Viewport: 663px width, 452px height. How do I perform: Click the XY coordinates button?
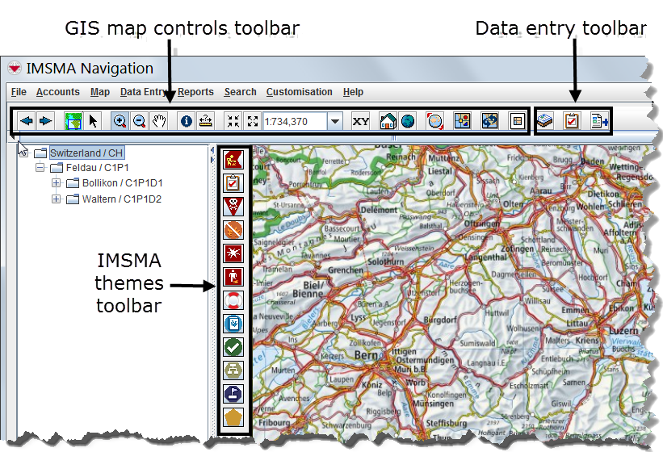click(x=361, y=121)
